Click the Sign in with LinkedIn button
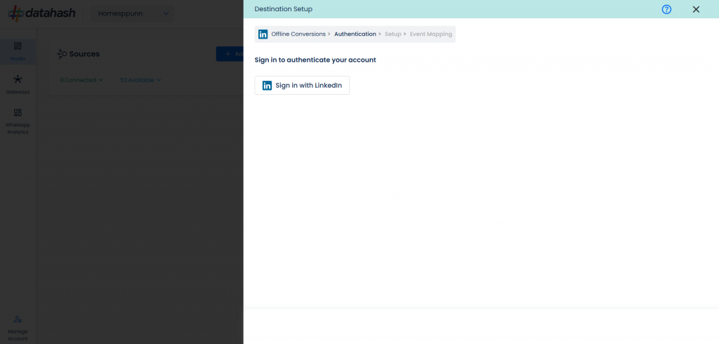The width and height of the screenshot is (719, 344). tap(302, 86)
